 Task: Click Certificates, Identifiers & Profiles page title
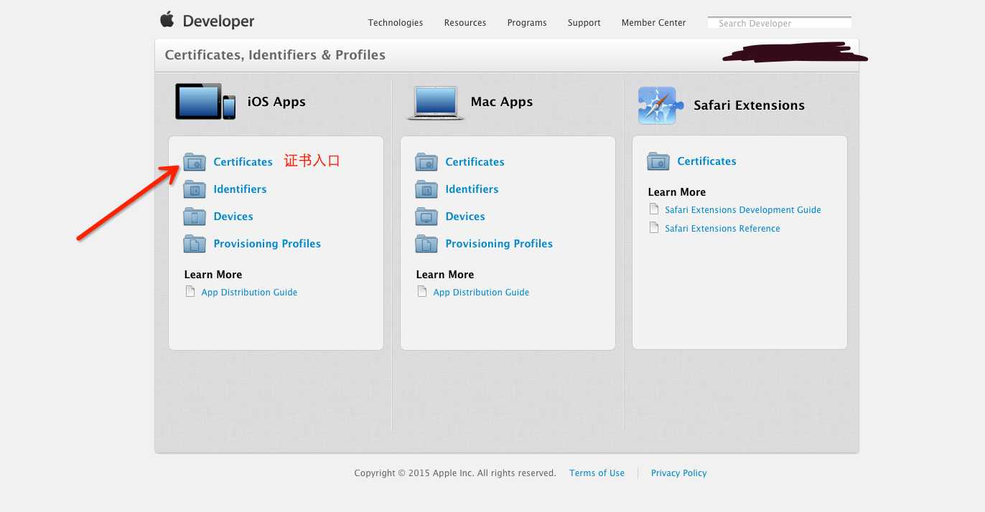pos(275,55)
